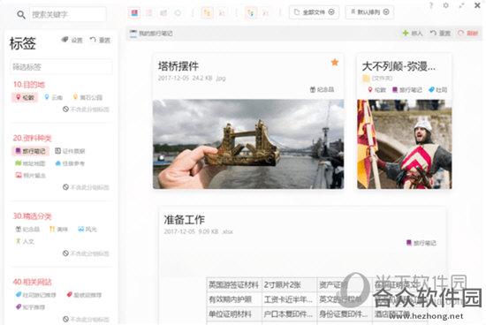
Task: Select the 英国游签证材料 table cell
Action: pos(234,284)
